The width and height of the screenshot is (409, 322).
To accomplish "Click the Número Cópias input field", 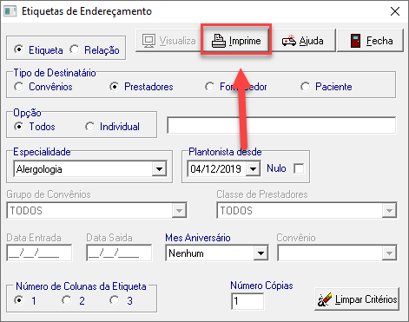I will [247, 301].
